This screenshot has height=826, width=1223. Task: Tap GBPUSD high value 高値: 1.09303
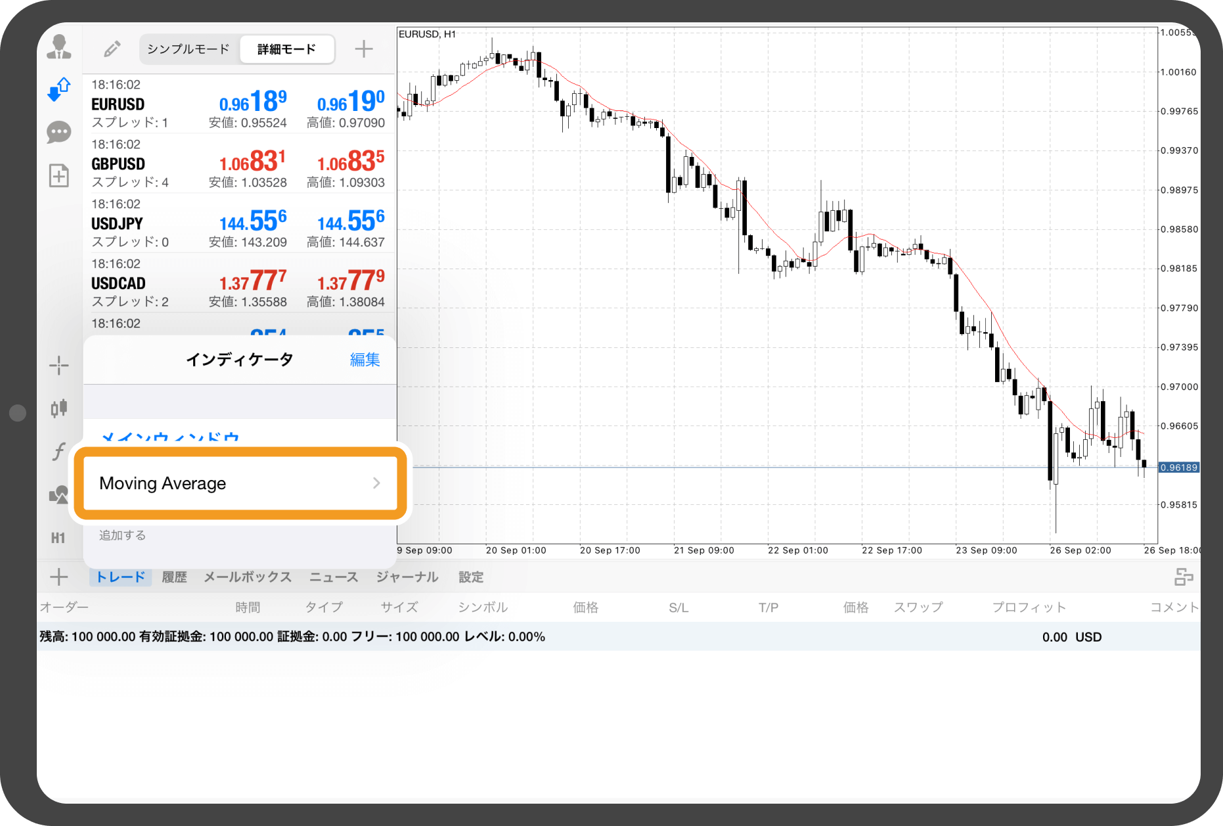coord(345,183)
